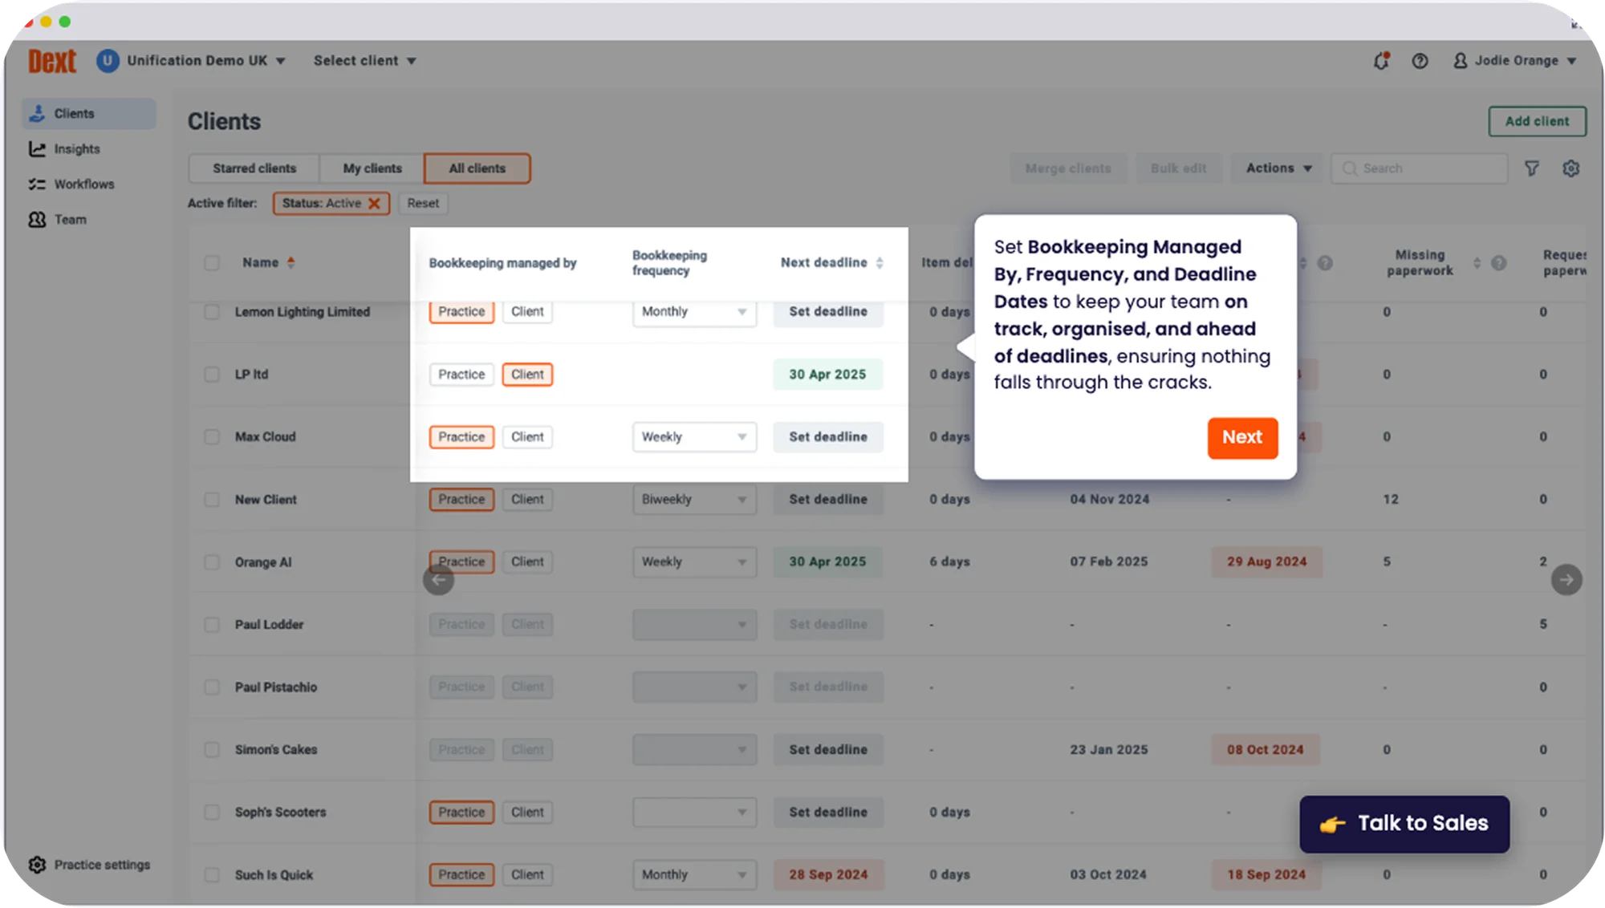This screenshot has height=908, width=1605.
Task: Click the Add client button
Action: click(1537, 121)
